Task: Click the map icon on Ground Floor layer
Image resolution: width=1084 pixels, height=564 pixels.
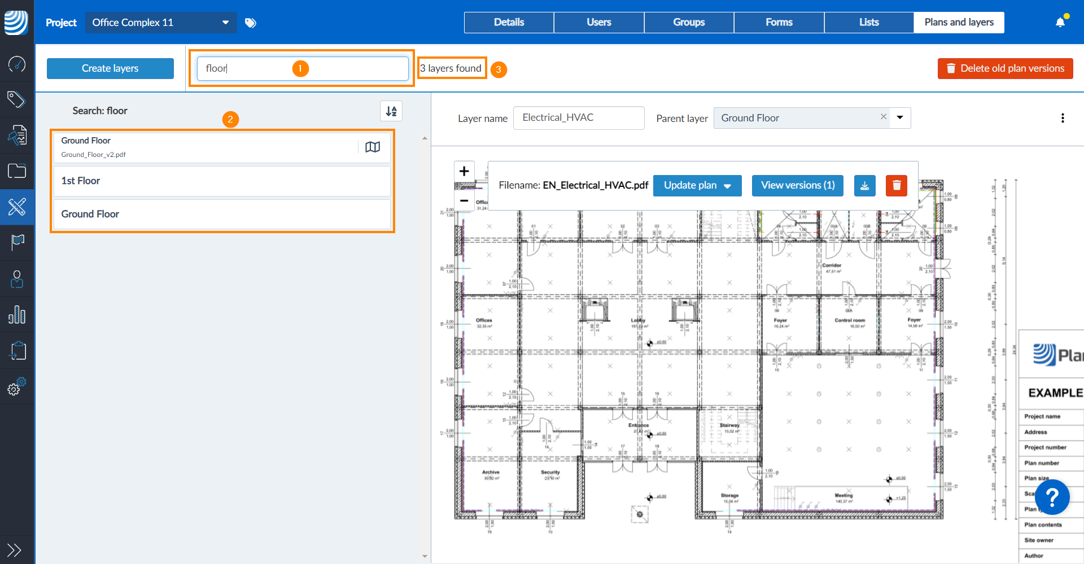Action: 373,147
